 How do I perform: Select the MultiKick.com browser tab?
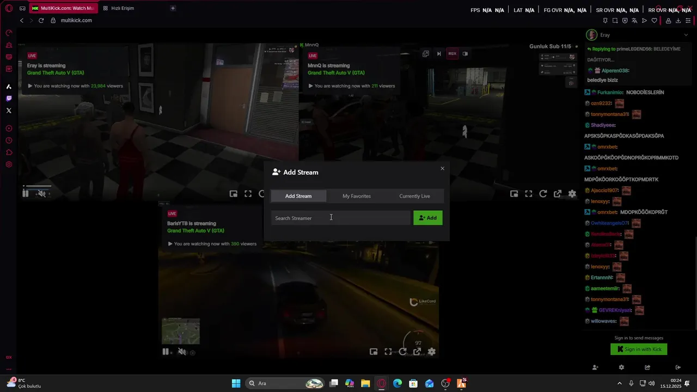[x=64, y=8]
